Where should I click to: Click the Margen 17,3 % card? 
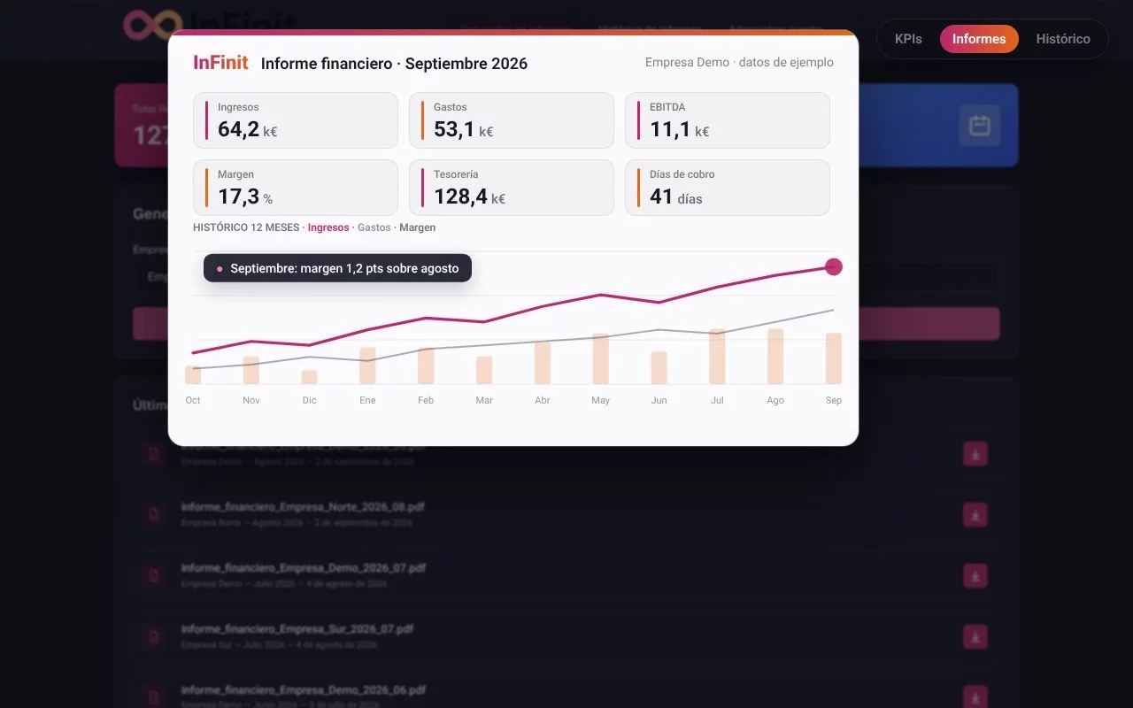tap(295, 188)
